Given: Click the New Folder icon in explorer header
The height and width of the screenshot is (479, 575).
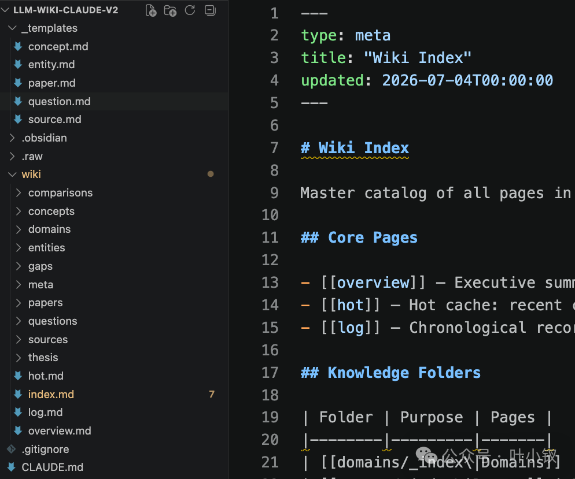Looking at the screenshot, I should [170, 10].
